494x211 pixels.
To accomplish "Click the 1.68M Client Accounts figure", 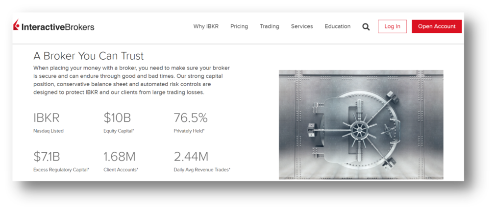I will pyautogui.click(x=121, y=157).
